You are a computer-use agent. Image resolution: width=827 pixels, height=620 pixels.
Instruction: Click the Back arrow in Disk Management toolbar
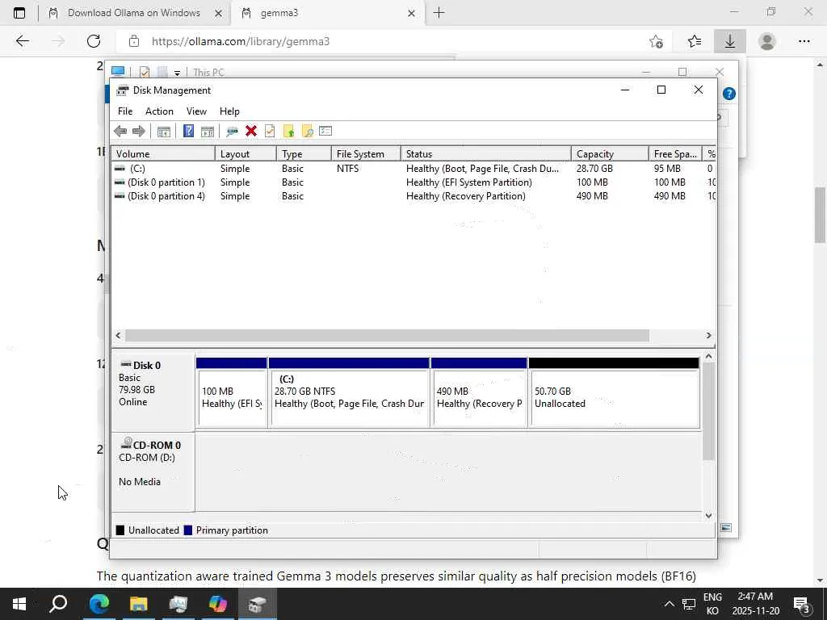pyautogui.click(x=120, y=132)
